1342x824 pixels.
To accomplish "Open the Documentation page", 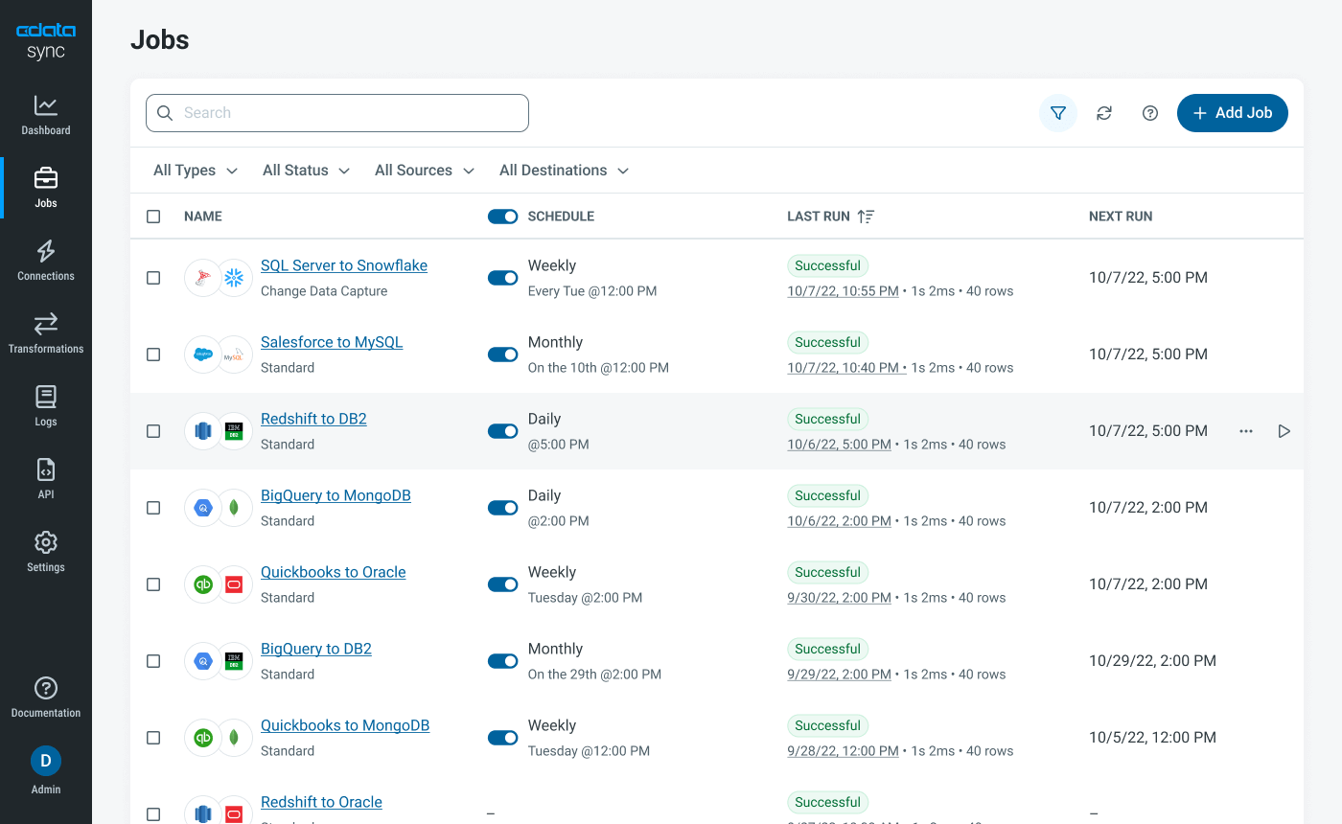I will tap(45, 697).
